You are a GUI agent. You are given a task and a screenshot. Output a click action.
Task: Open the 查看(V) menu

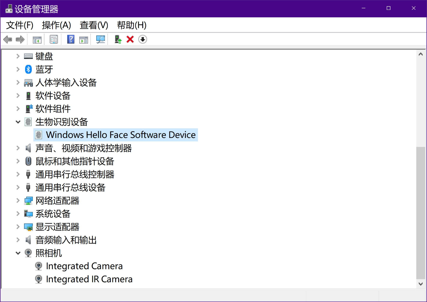point(94,25)
